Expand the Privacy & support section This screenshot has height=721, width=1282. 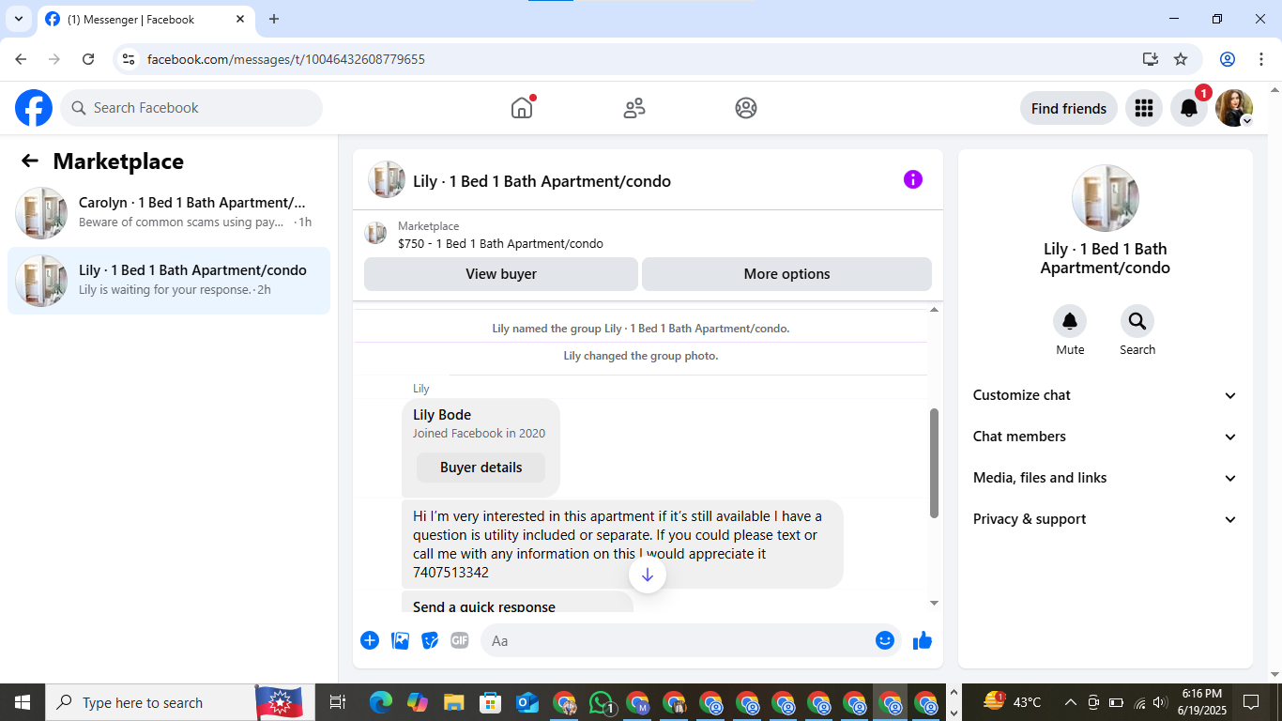pyautogui.click(x=1106, y=519)
